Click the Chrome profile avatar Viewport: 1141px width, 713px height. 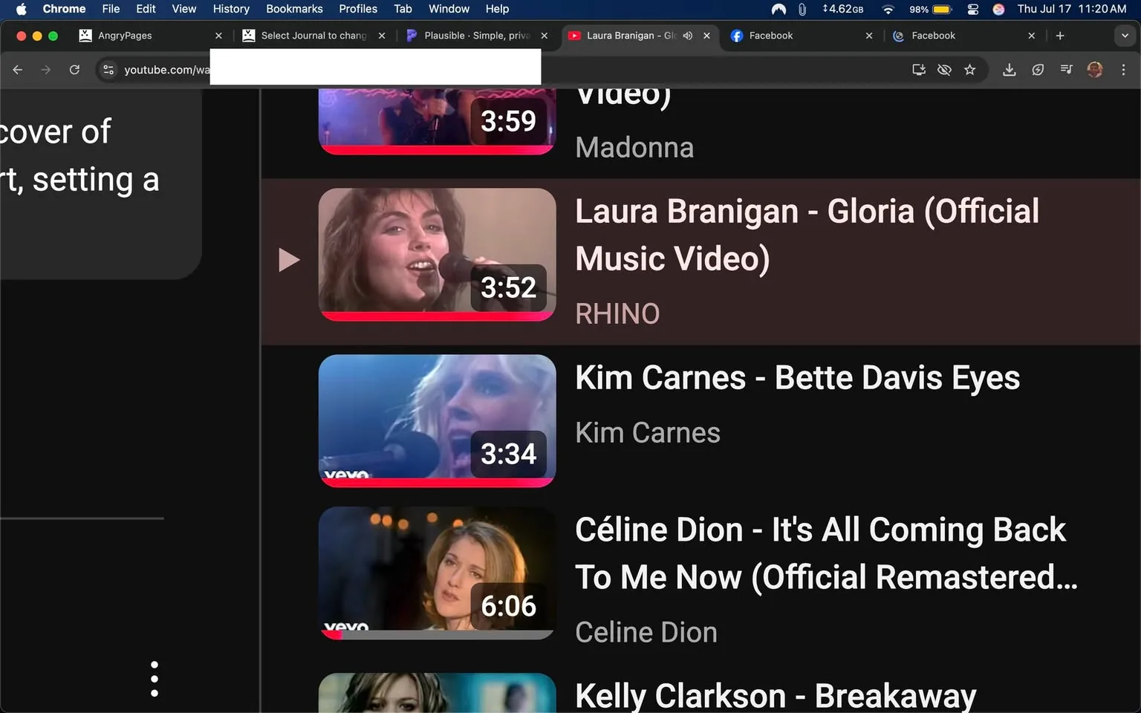click(1095, 69)
